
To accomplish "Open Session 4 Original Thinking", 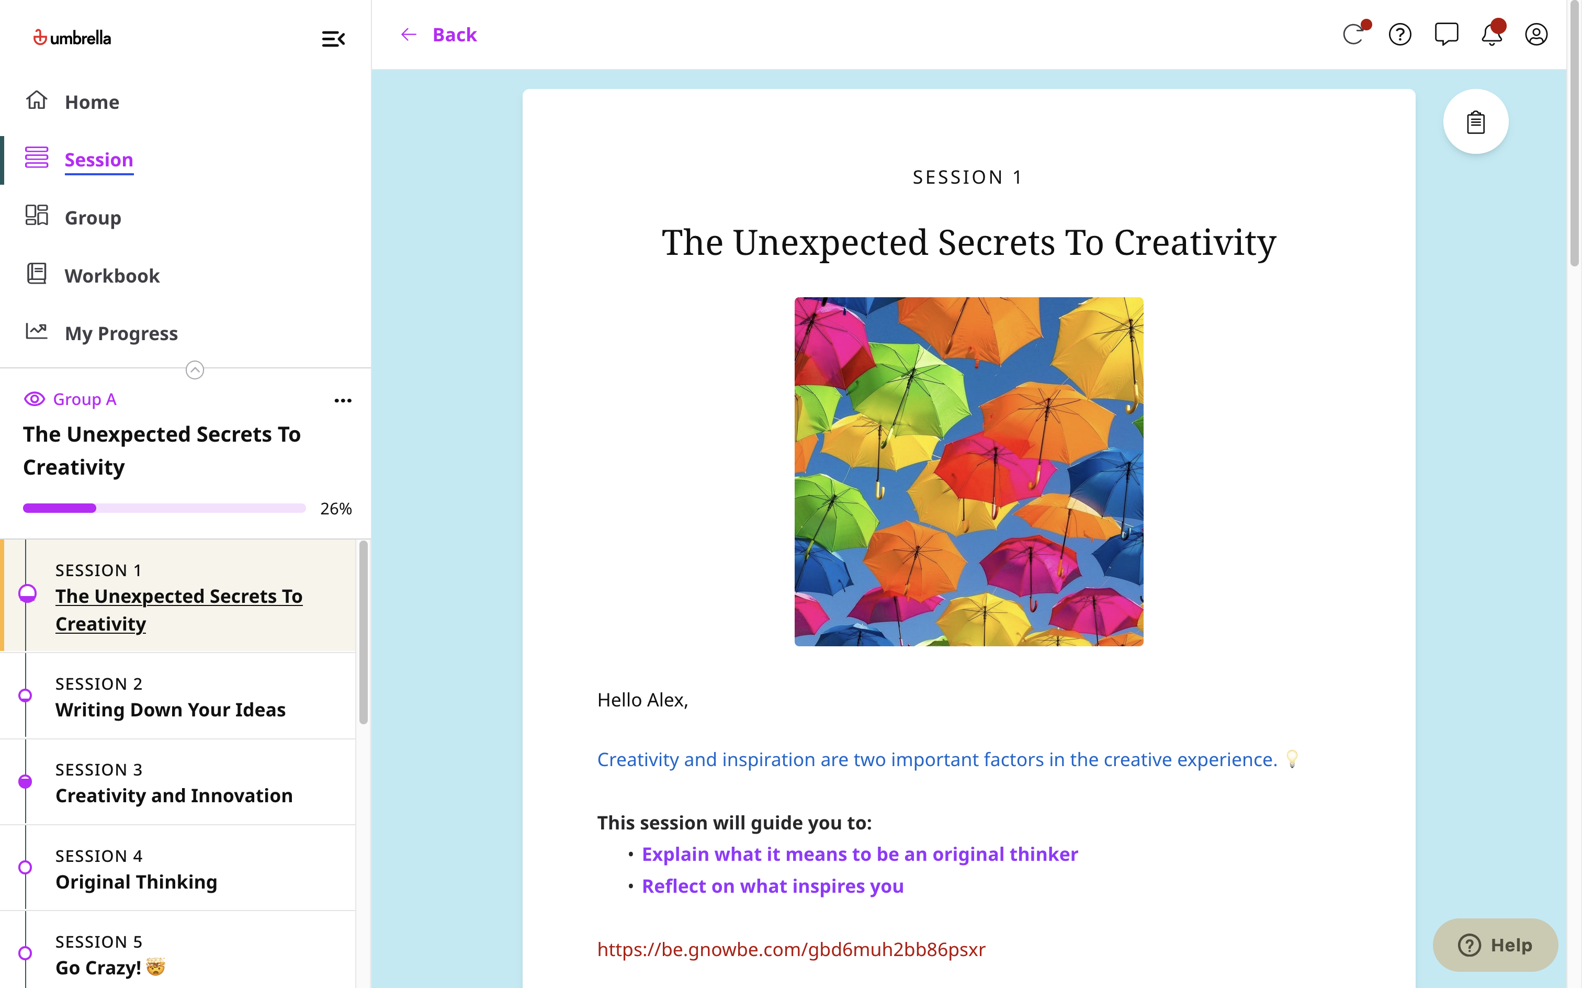I will click(x=178, y=868).
